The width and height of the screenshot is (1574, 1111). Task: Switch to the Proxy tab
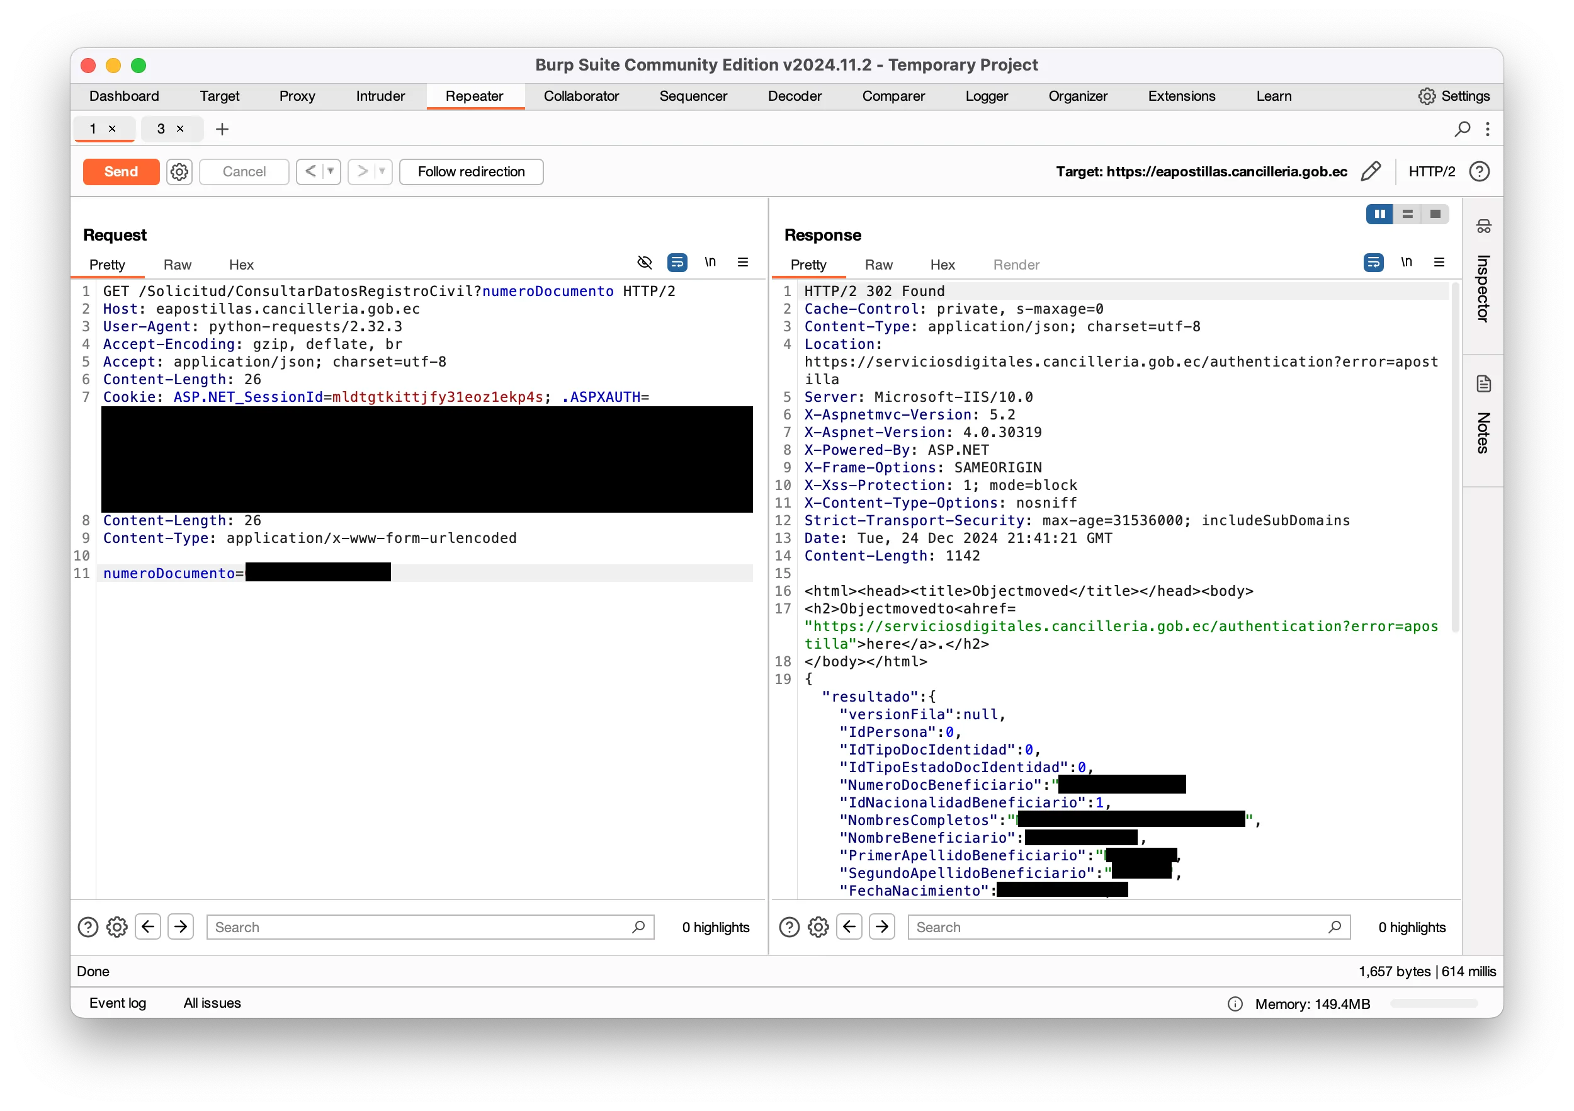(x=297, y=96)
